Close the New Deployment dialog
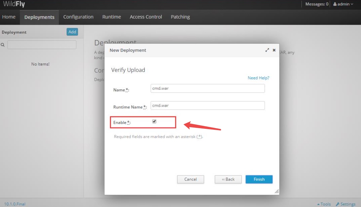The height and width of the screenshot is (207, 361). 274,50
